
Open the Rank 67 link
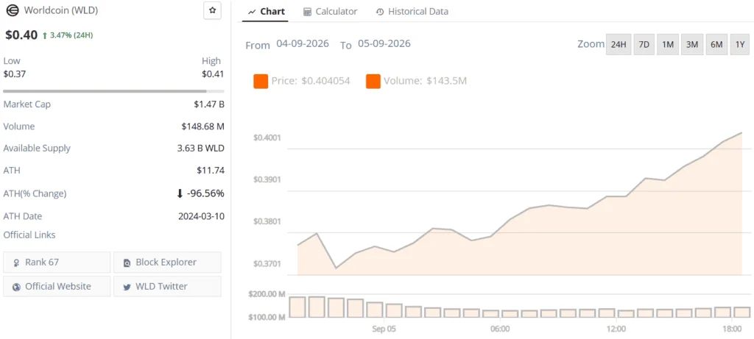[57, 263]
